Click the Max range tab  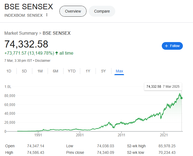[119, 71]
